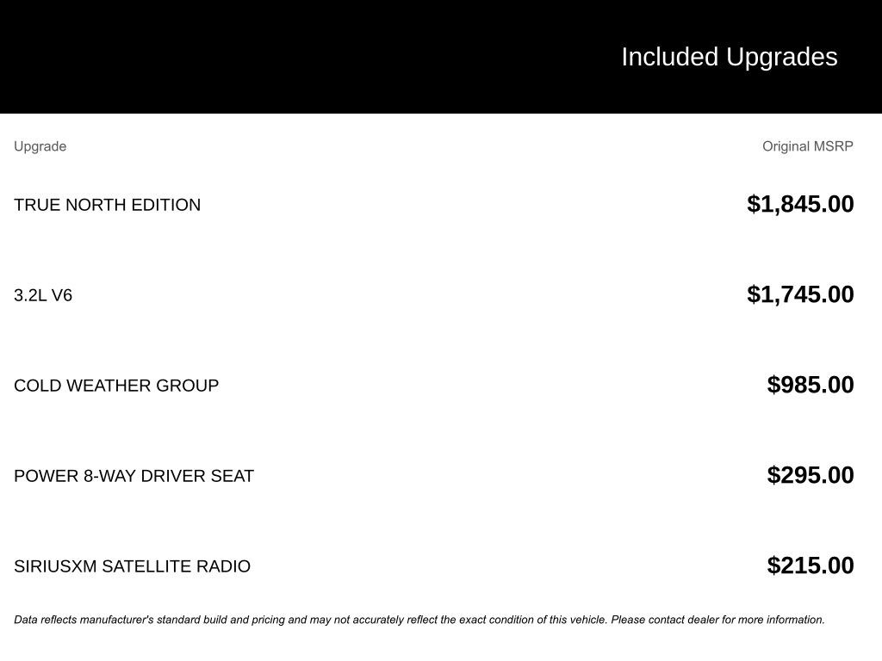Click the $215.00 price

click(811, 565)
